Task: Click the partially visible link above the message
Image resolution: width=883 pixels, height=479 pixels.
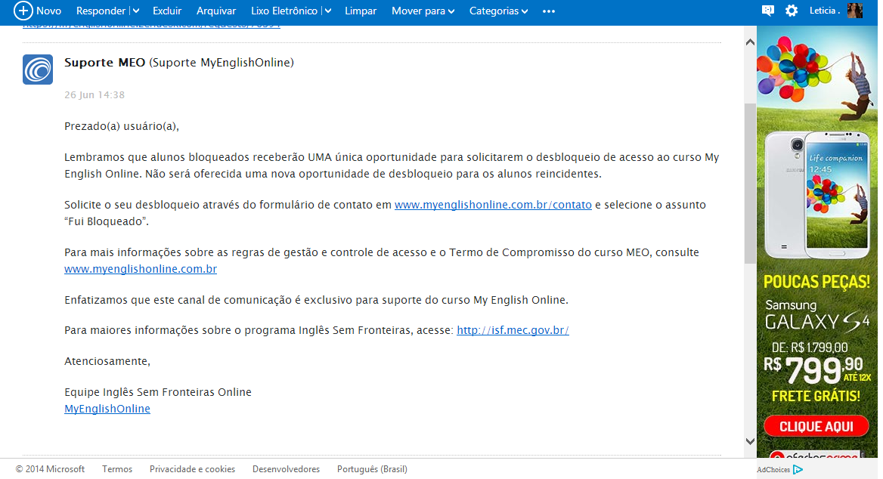Action: coord(151,26)
